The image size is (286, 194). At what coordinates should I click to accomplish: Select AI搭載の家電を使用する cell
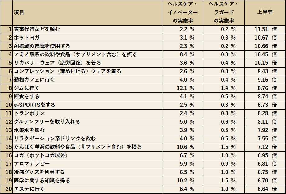pyautogui.click(x=87, y=46)
